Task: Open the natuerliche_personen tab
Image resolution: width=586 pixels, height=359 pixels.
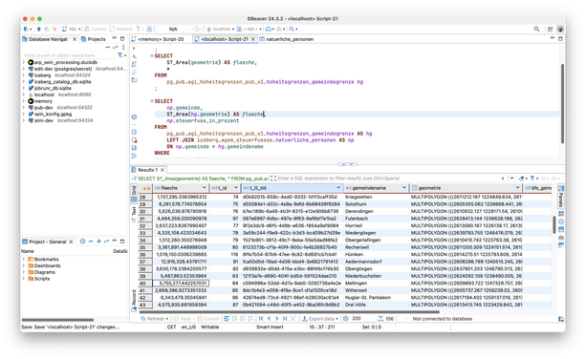Action: click(x=286, y=39)
